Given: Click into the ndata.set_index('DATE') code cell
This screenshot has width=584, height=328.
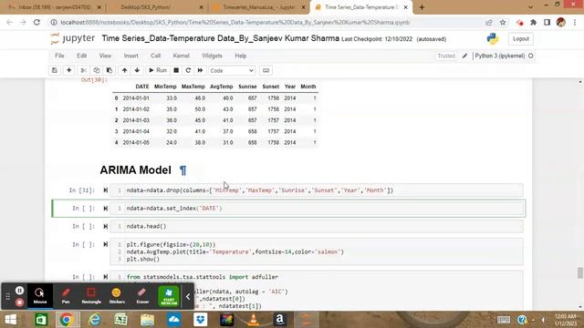Looking at the screenshot, I should [317, 209].
